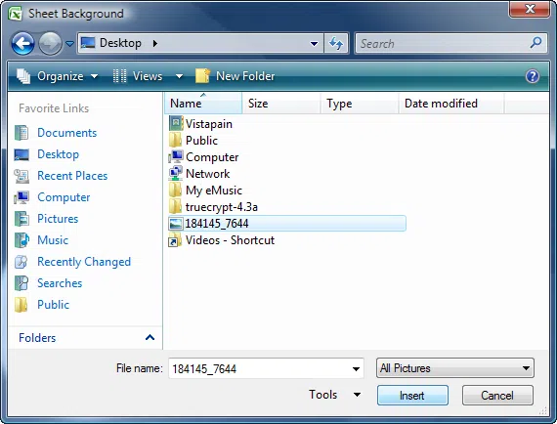The image size is (557, 424).
Task: Open Help with the question mark icon
Action: [533, 76]
